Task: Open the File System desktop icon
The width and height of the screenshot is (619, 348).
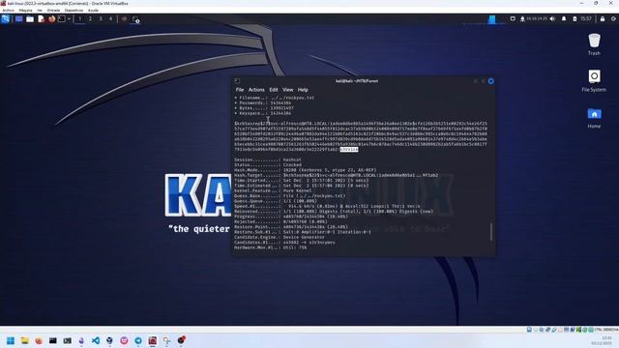Action: (594, 80)
